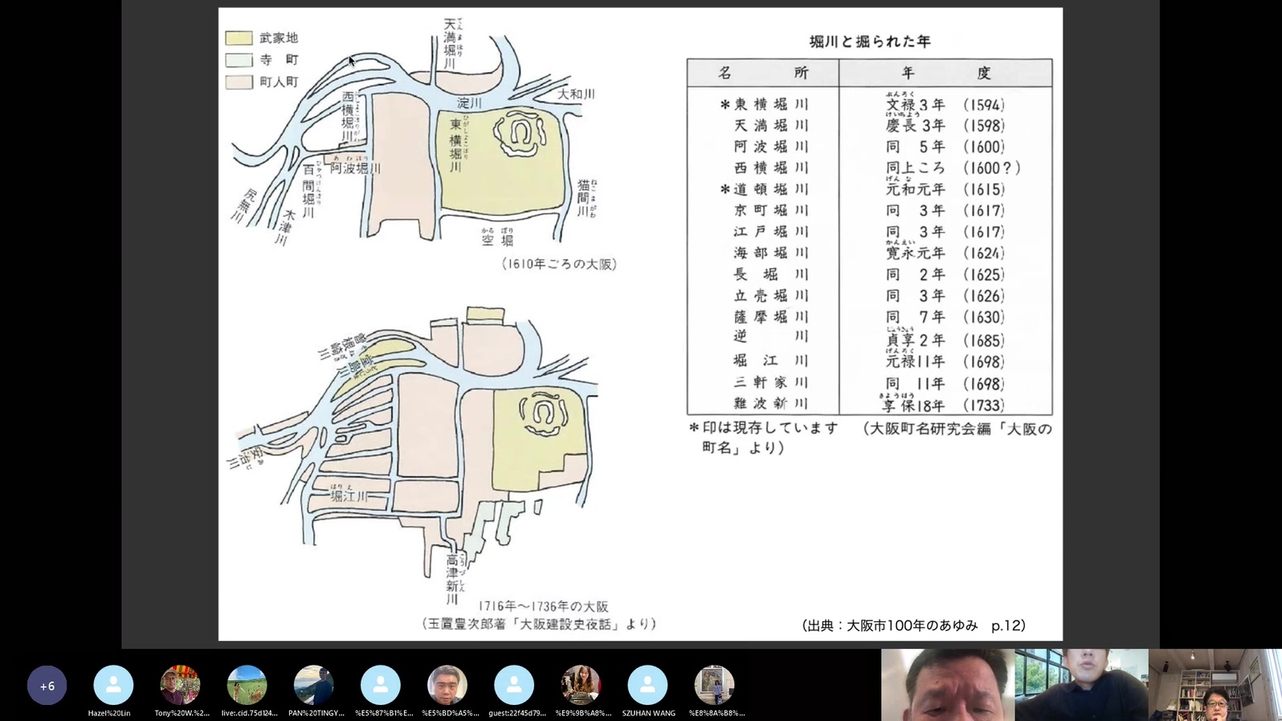1282x721 pixels.
Task: Click the 道頓堀川 table row name
Action: (x=771, y=189)
